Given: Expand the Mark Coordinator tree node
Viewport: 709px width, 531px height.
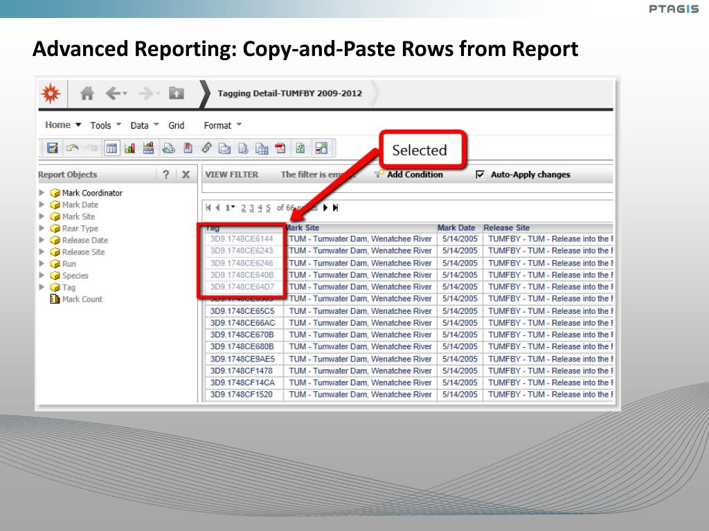Looking at the screenshot, I should pos(42,193).
